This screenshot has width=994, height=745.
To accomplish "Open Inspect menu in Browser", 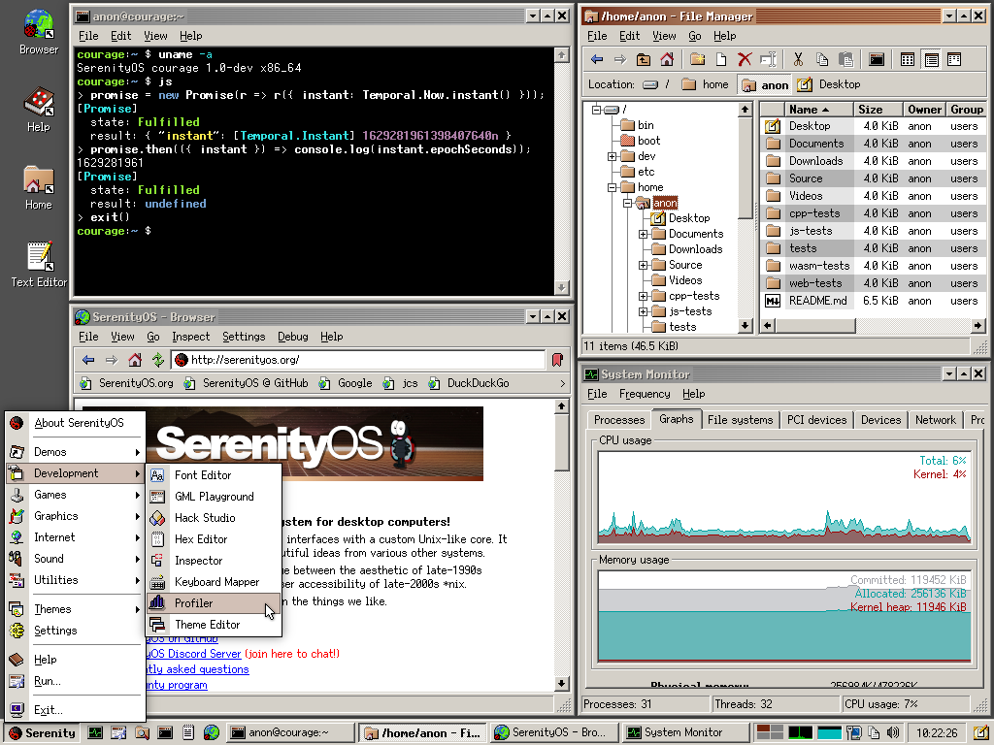I will point(190,337).
